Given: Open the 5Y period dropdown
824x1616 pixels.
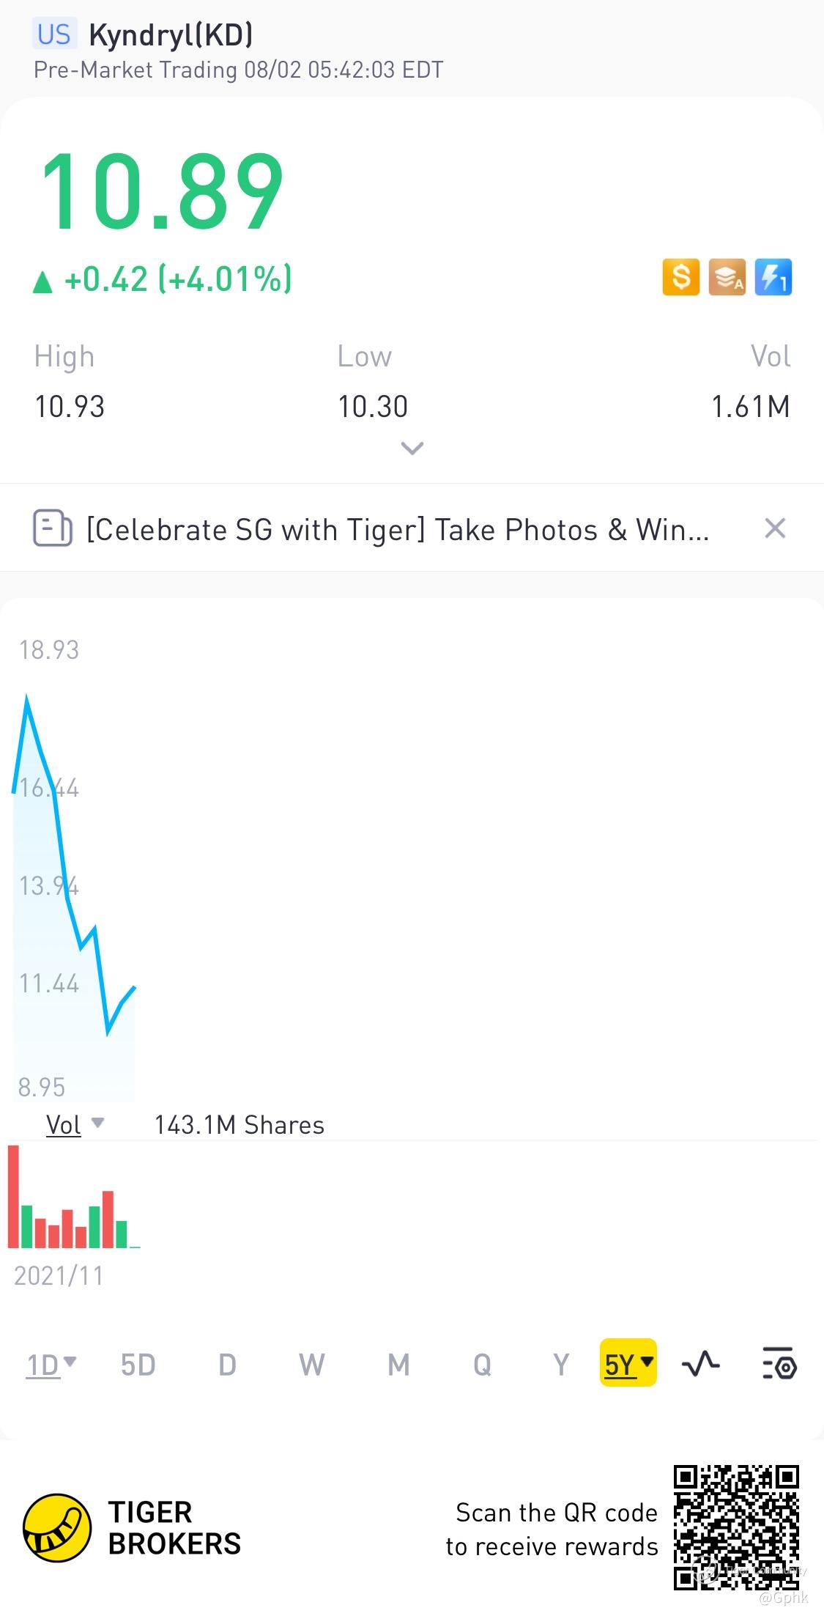Looking at the screenshot, I should tap(628, 1364).
